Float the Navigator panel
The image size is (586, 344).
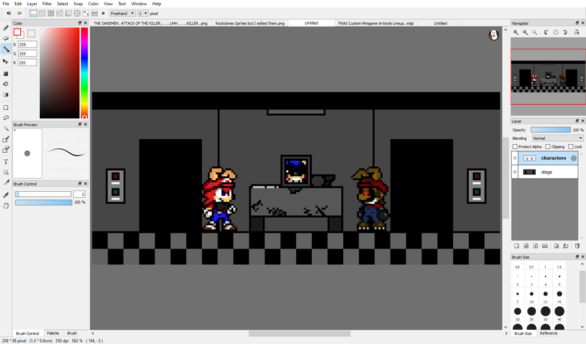pos(577,23)
